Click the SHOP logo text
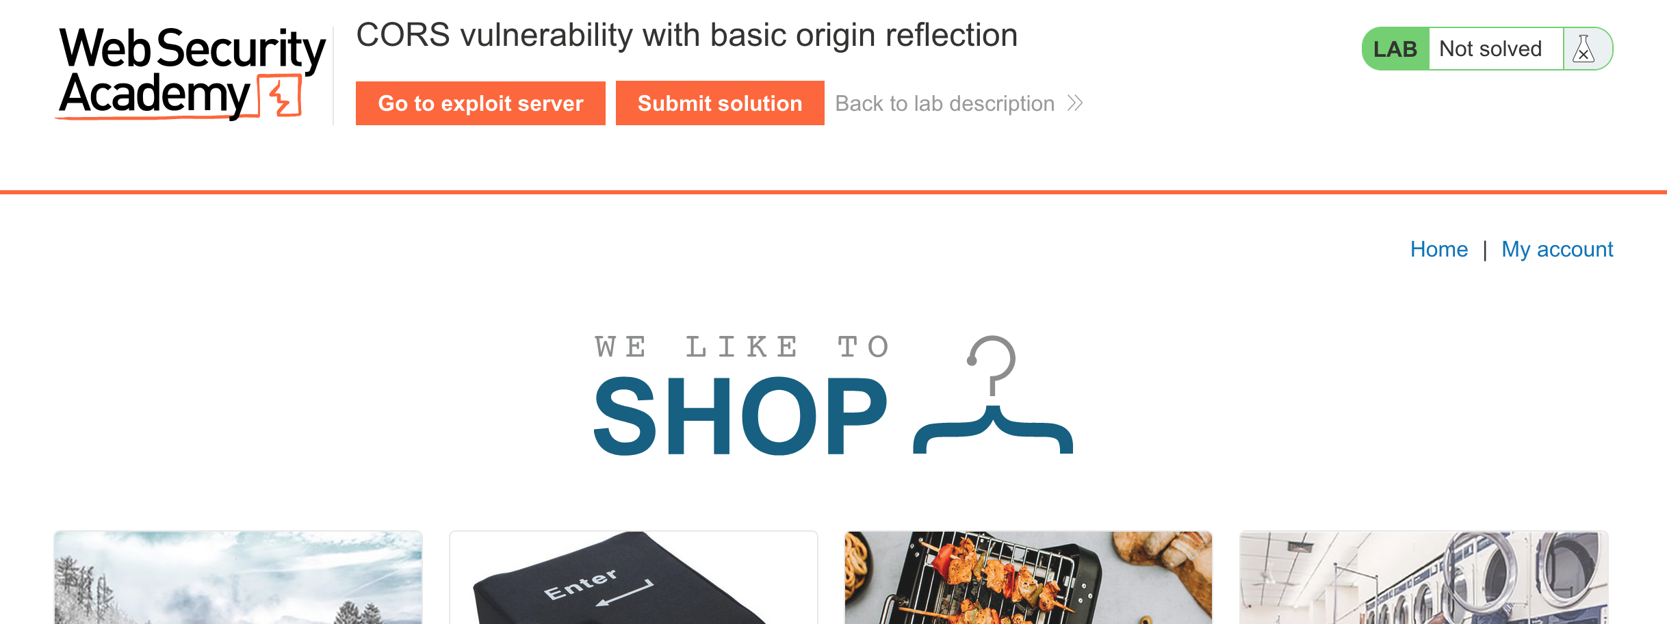 tap(741, 416)
